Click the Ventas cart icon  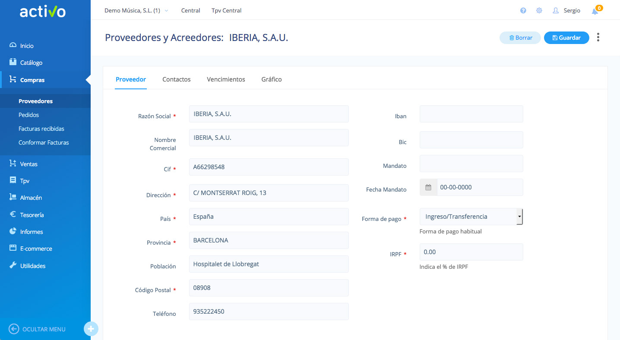13,164
